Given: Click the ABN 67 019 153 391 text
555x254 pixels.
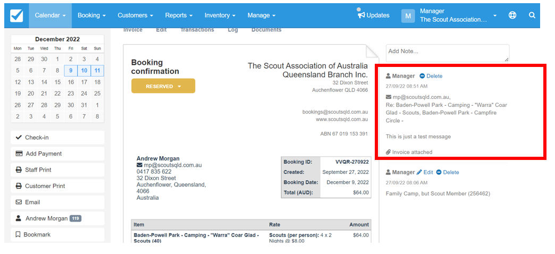Looking at the screenshot, I should click(x=344, y=134).
